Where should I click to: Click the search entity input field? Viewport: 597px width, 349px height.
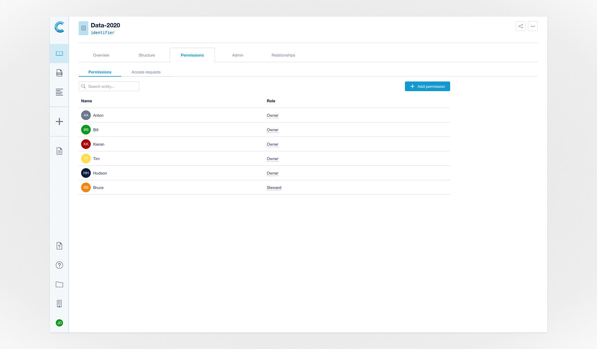(x=109, y=86)
